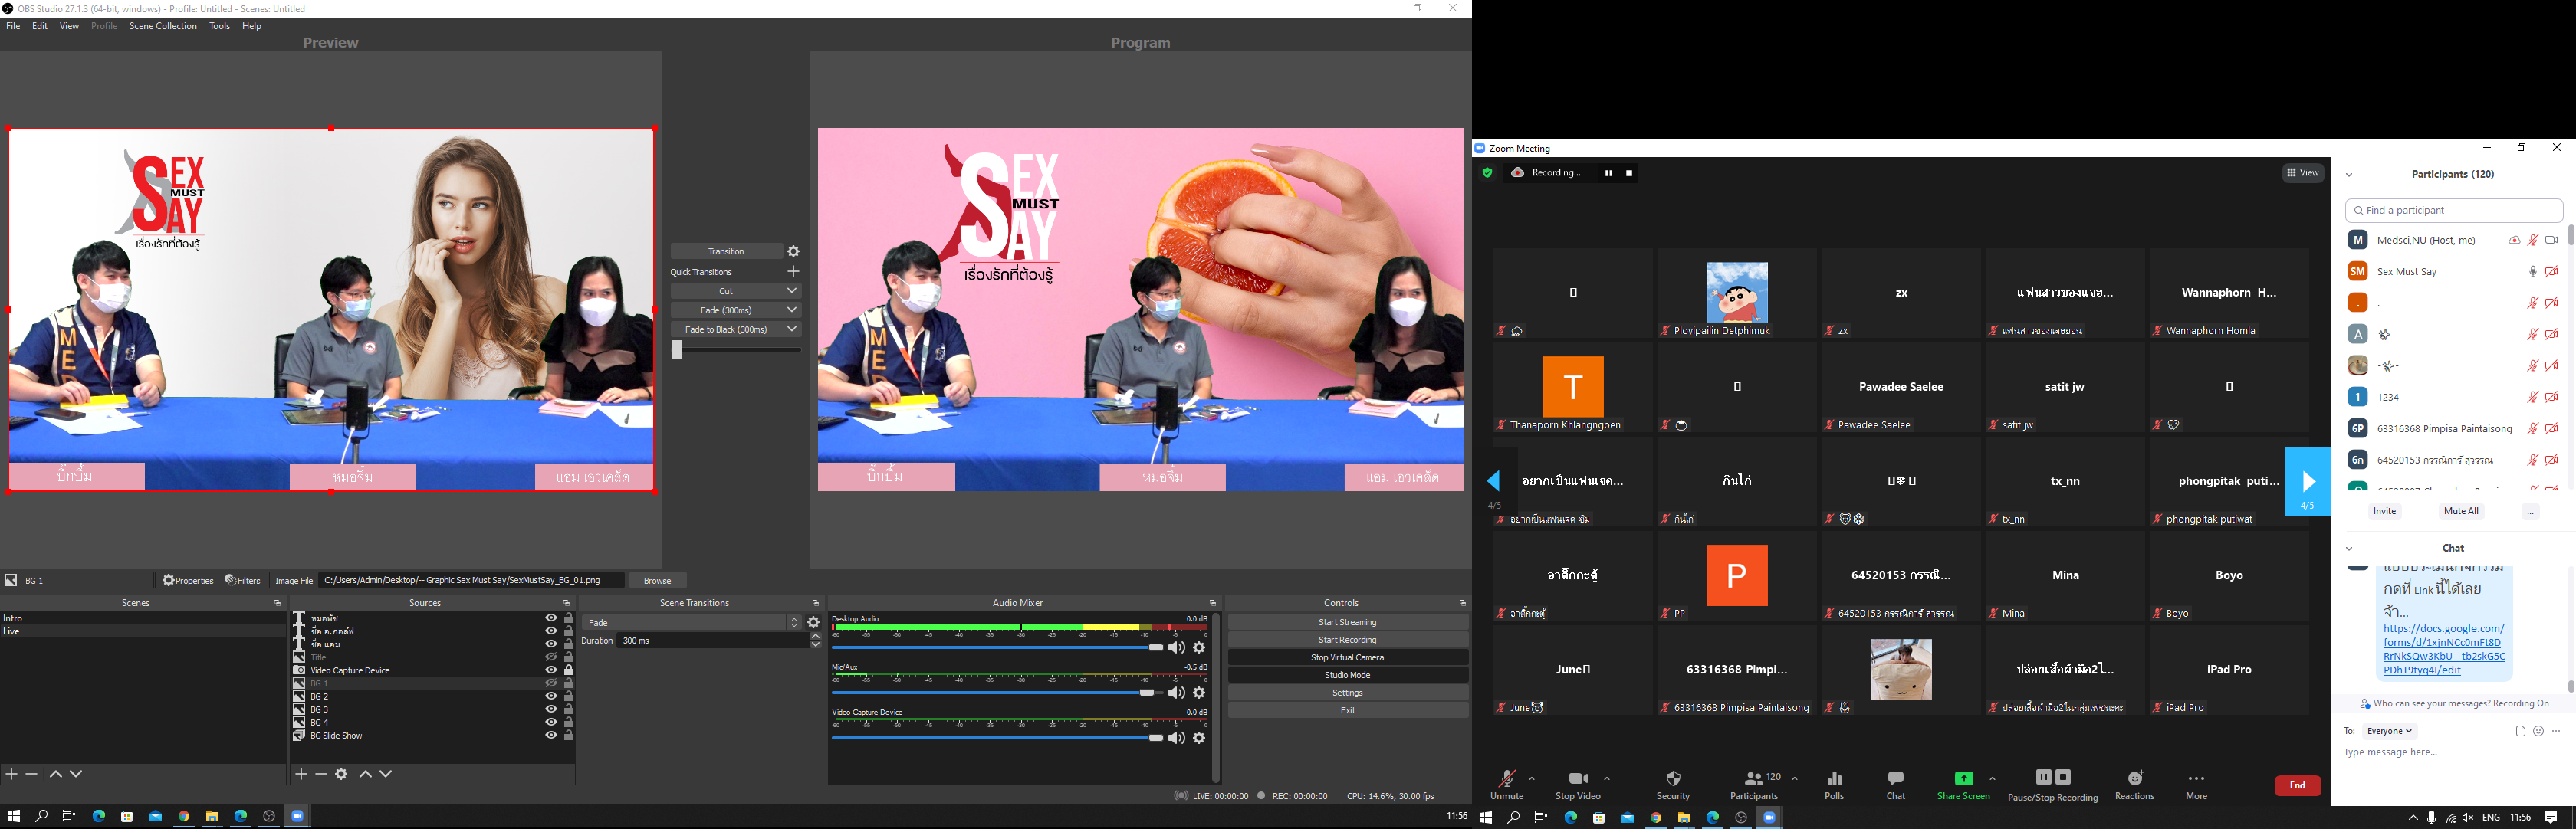
Task: Pop out the Audio Mixer dock
Action: [1212, 603]
